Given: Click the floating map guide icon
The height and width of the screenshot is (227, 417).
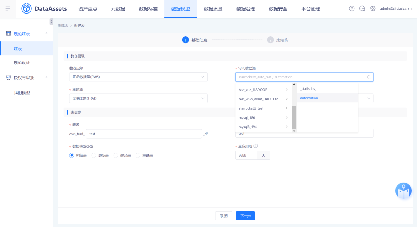Looking at the screenshot, I should click(x=403, y=191).
